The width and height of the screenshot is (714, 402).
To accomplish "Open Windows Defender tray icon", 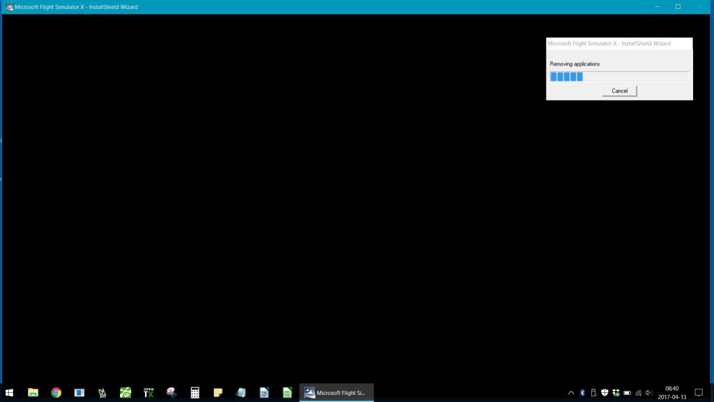I will coord(605,393).
